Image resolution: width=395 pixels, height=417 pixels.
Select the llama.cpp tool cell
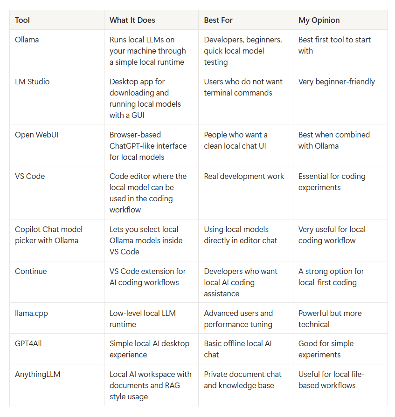pyautogui.click(x=31, y=314)
